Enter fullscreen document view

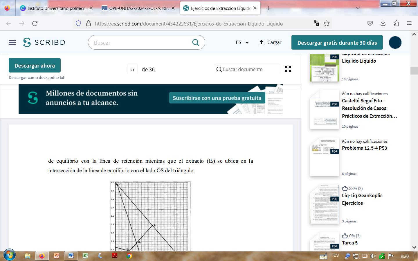coord(288,69)
